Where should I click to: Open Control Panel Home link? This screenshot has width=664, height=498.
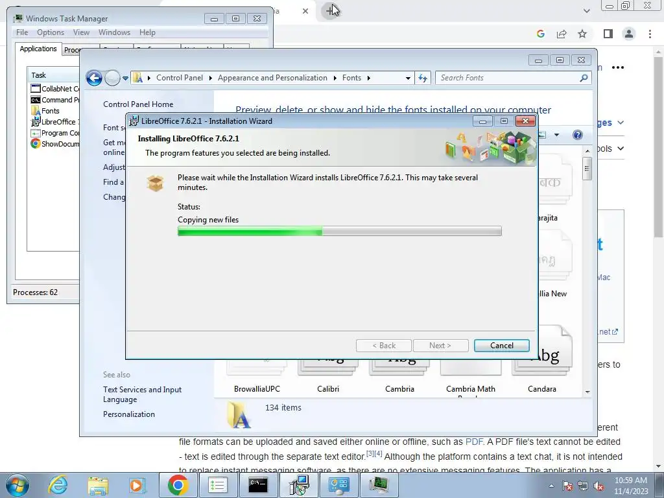pos(138,104)
